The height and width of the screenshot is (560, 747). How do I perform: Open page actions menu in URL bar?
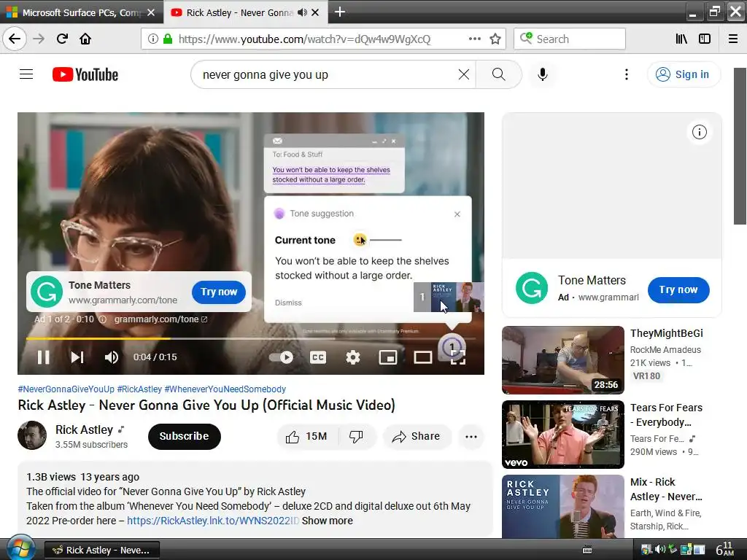pos(474,39)
